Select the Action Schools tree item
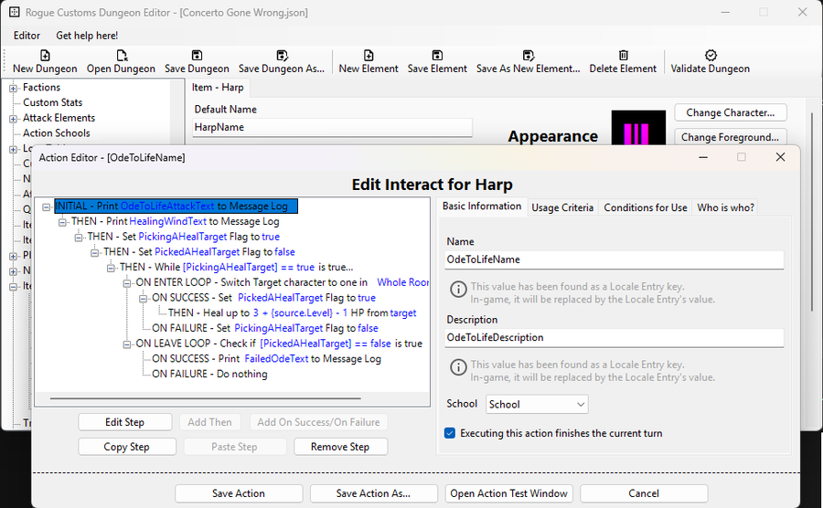The height and width of the screenshot is (508, 823). 56,133
